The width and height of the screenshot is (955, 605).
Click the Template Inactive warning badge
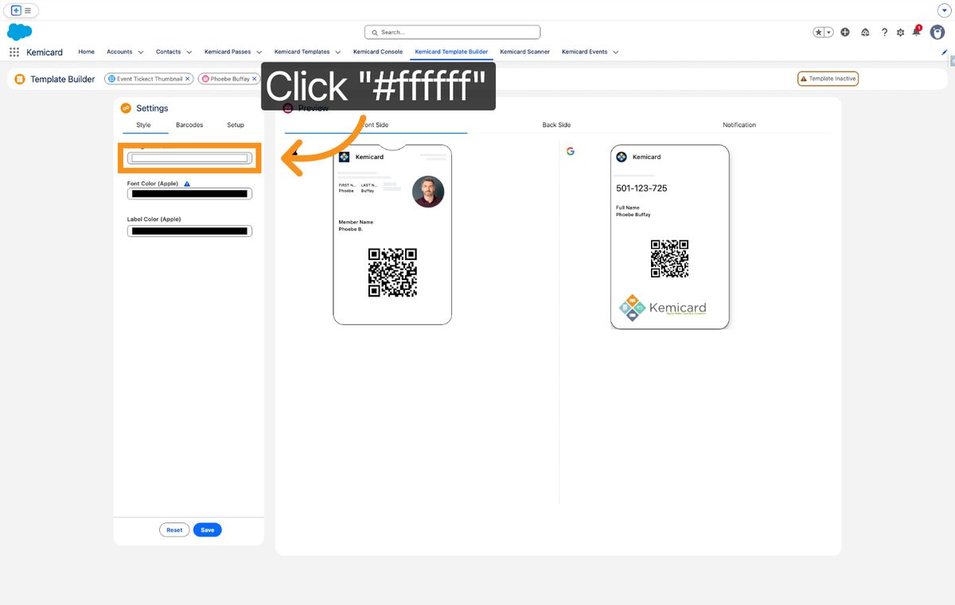pyautogui.click(x=828, y=79)
